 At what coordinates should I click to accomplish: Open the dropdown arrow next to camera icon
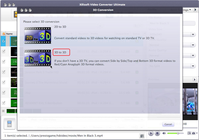point(197,133)
